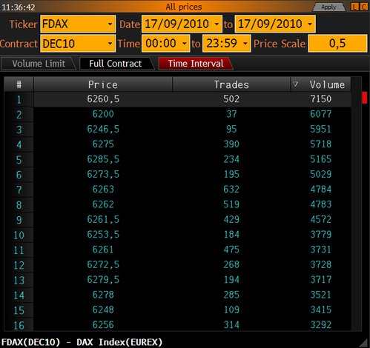Select price 6279,5 in row 13
This screenshot has height=348, width=370.
pos(103,280)
